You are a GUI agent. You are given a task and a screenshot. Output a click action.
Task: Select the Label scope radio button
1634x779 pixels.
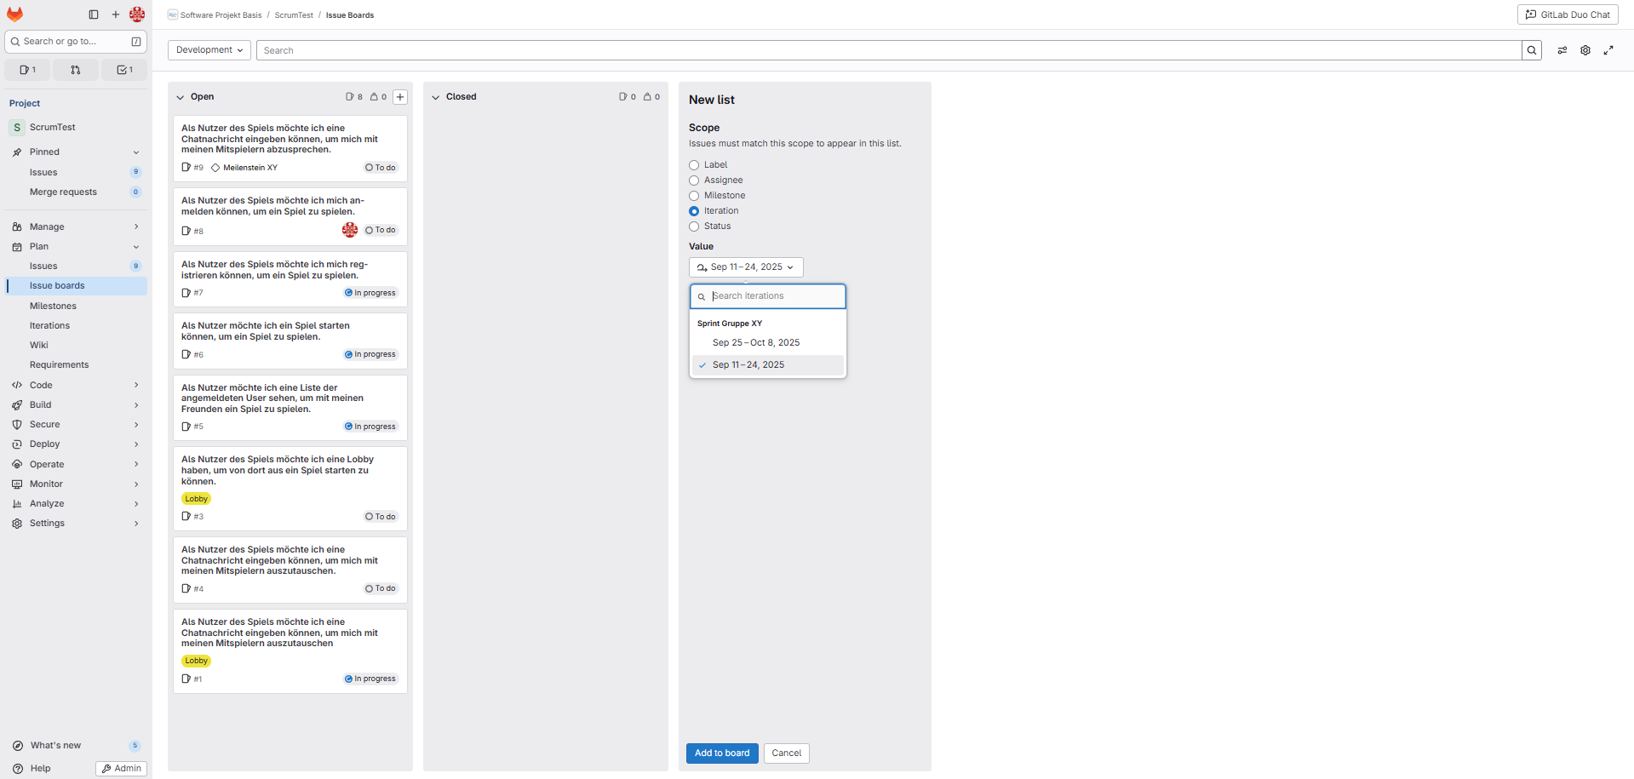694,165
